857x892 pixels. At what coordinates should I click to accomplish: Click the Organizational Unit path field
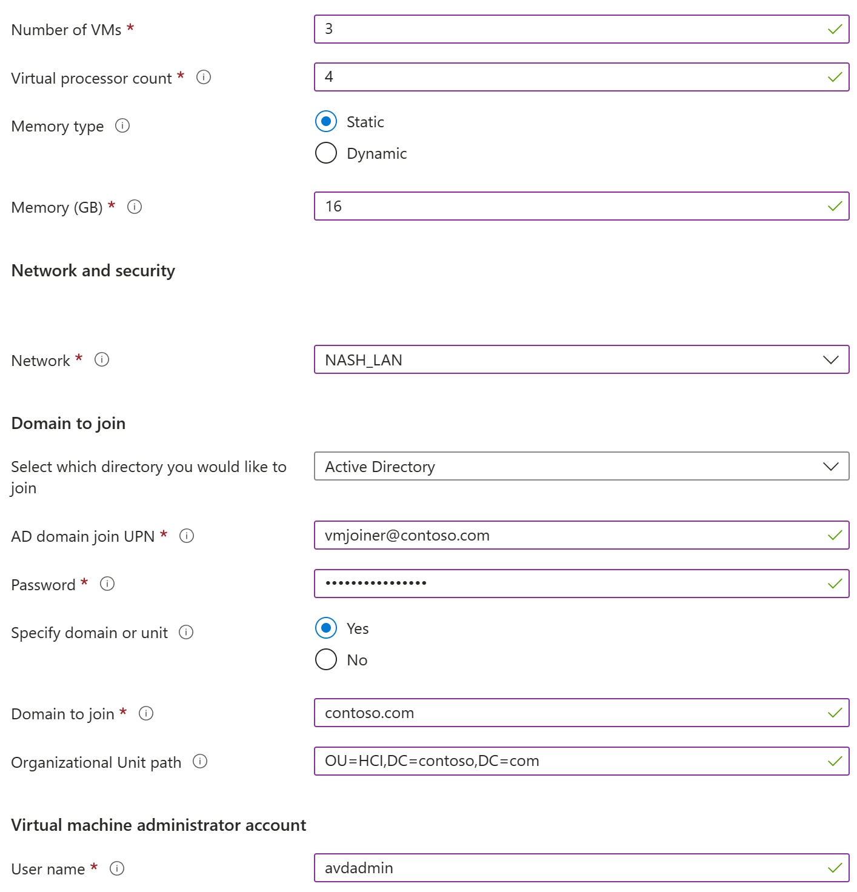[582, 761]
